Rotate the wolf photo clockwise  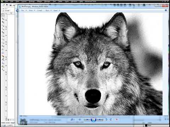[x=111, y=120]
